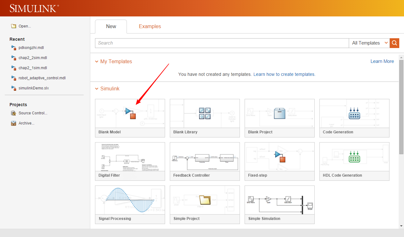Click the Code Generation label text
Viewport: 404px width, 237px height.
(x=338, y=132)
